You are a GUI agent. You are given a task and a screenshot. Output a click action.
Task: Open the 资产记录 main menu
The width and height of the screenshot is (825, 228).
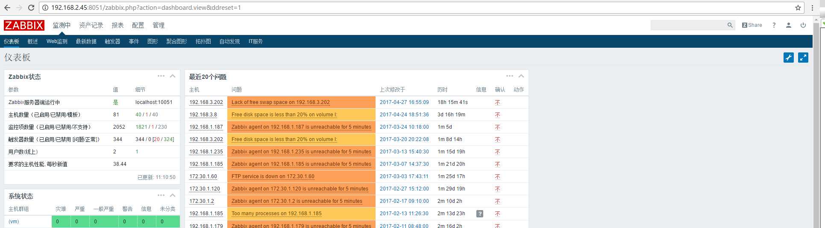pos(91,25)
